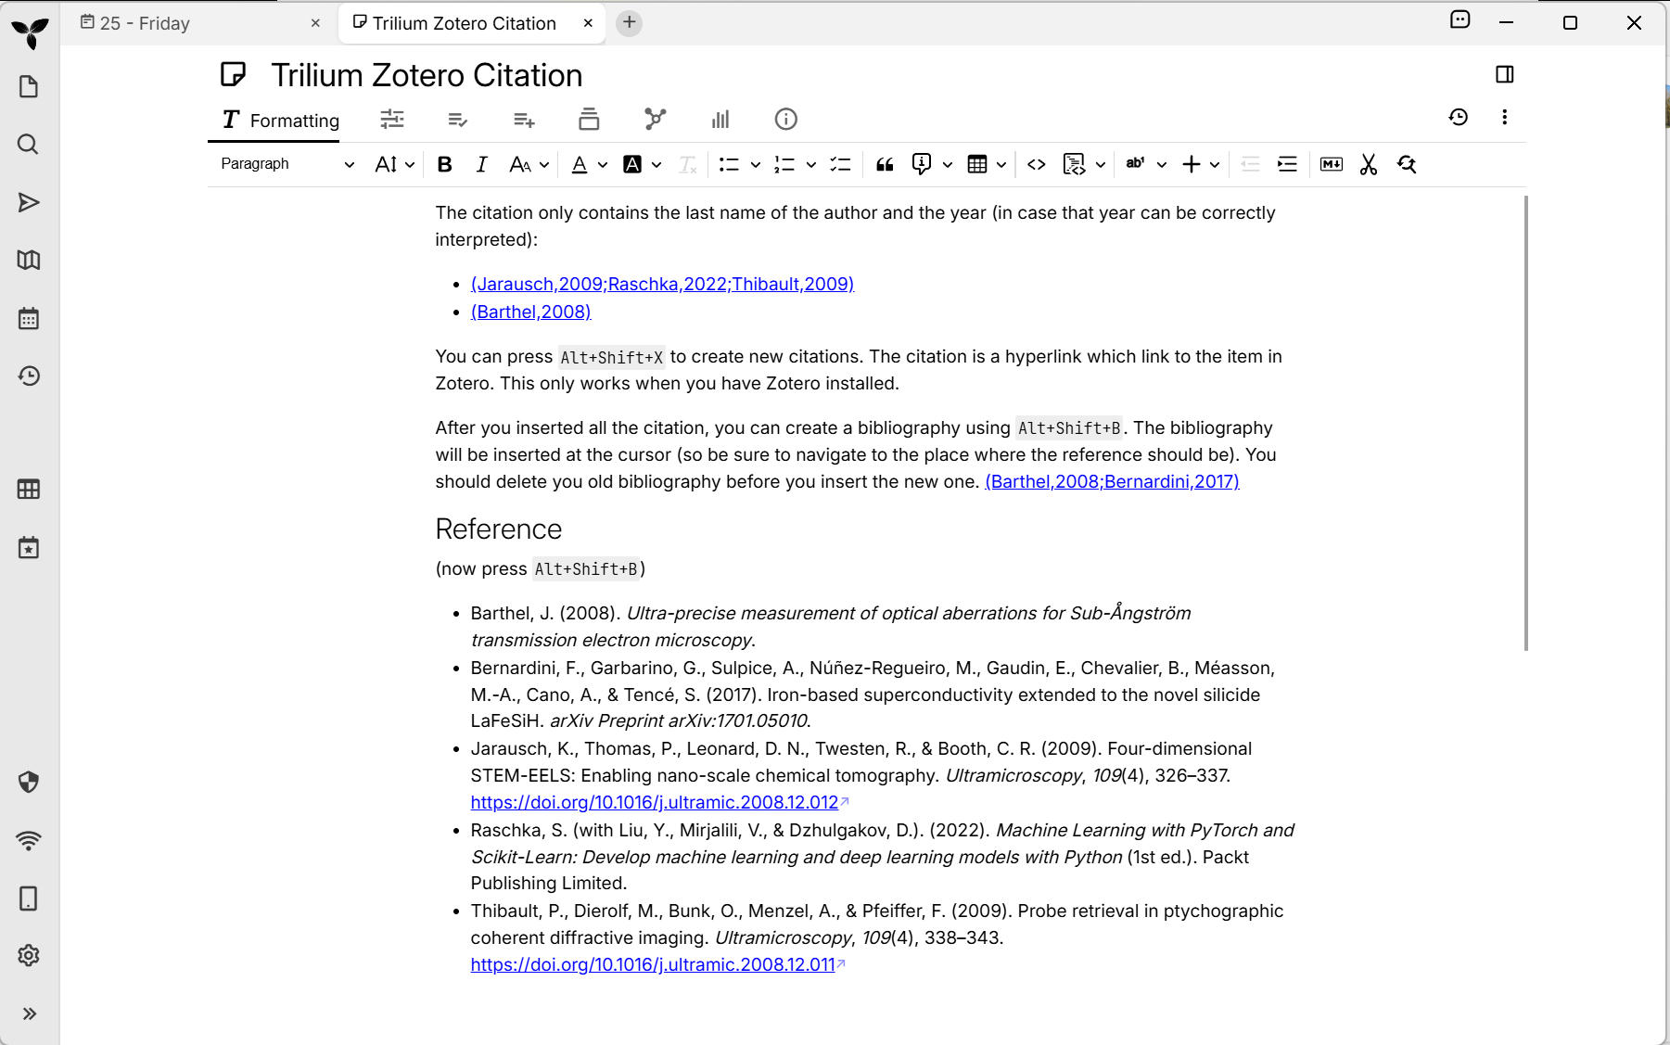Remove formatting with the Tx icon

coord(687,164)
